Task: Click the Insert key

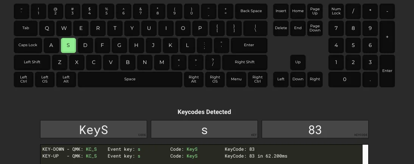Action: [281, 11]
